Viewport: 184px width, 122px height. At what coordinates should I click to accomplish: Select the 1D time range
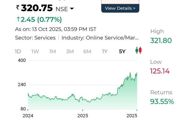coord(18,51)
